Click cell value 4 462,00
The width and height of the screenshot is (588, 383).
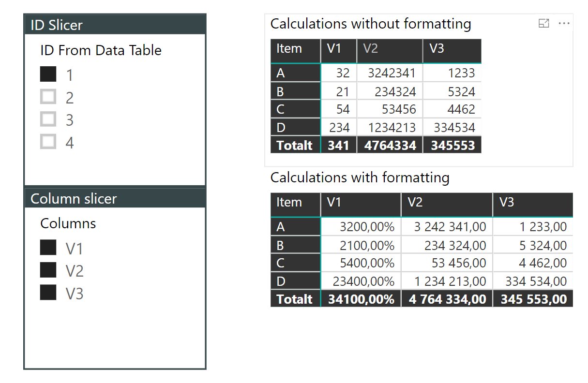coord(543,263)
